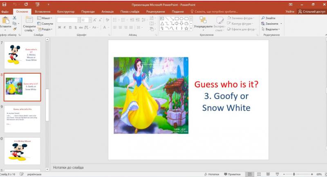The image size is (327, 177).
Task: Open the Примітки comments pane
Action: [x=232, y=174]
